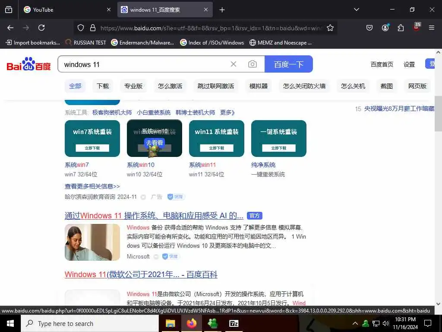The height and width of the screenshot is (332, 442).
Task: Open the 韩博士装机大师 link
Action: point(196,112)
